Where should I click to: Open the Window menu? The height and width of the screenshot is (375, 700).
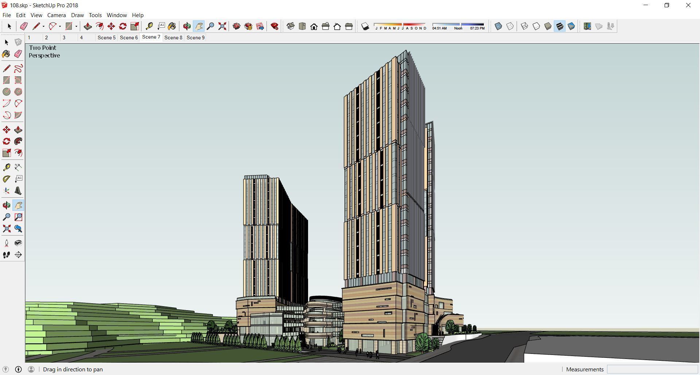pos(117,15)
